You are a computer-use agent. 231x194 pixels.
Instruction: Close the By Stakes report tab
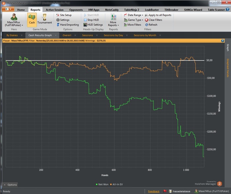click(22, 35)
